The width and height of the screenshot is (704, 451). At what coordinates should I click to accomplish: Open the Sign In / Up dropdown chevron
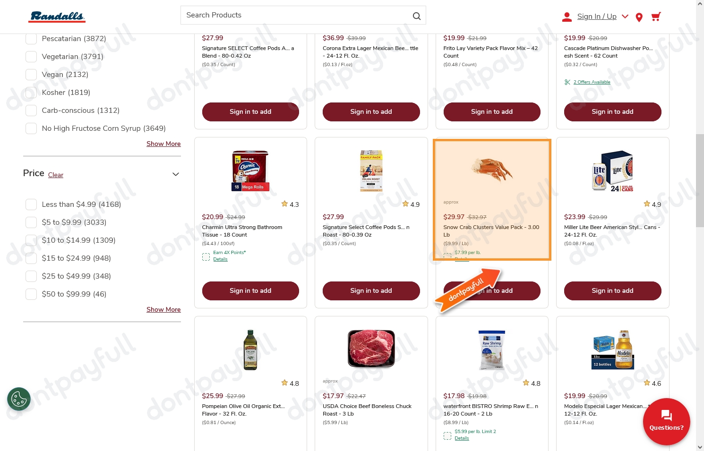[x=625, y=17]
